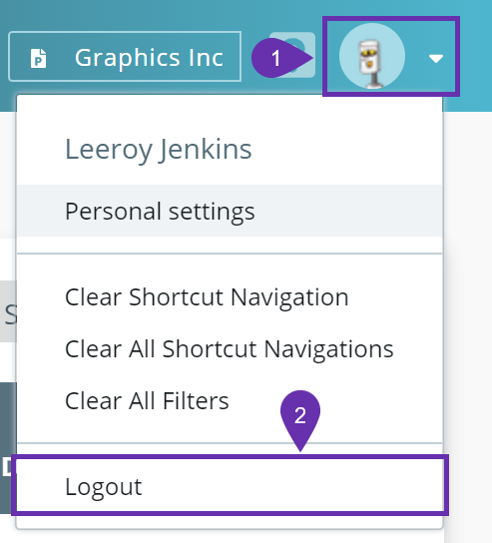Select the Leeroy Jenkins user name entry
Screen dimensions: 492x543
pyautogui.click(x=159, y=150)
